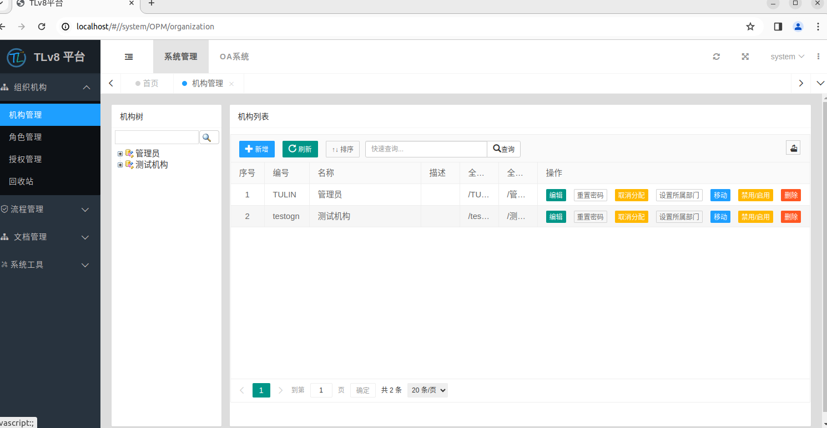827x428 pixels.
Task: Go forward with the browser forward arrow
Action: [22, 26]
